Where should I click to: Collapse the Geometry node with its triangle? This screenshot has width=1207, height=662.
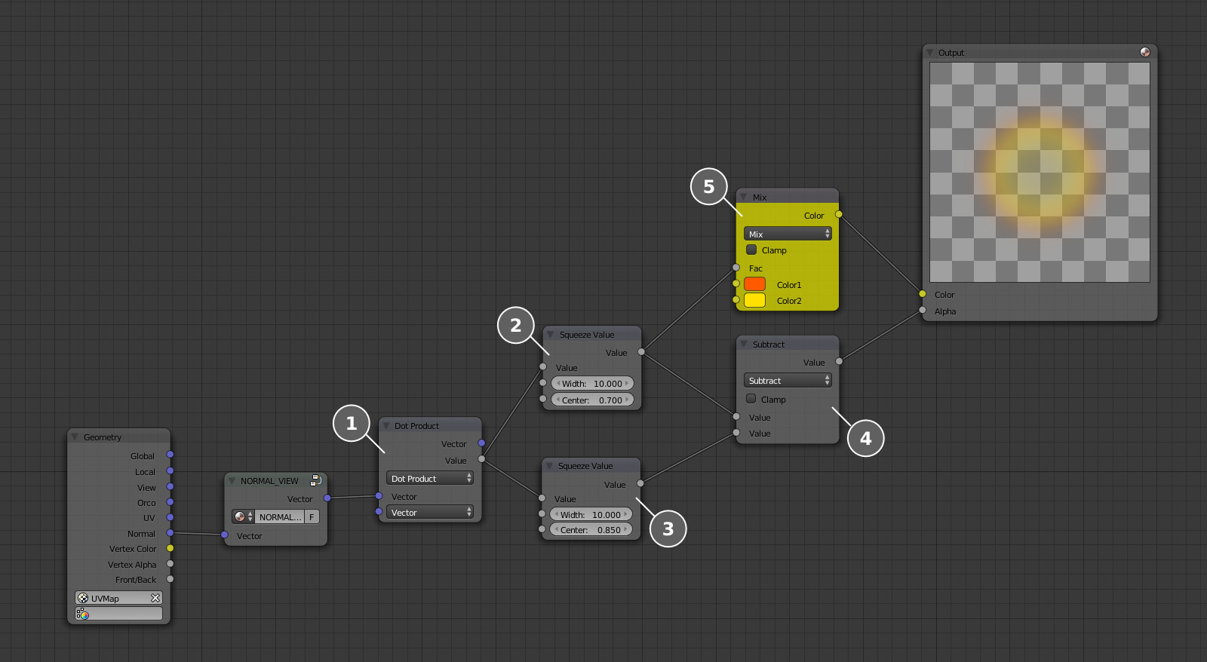(75, 437)
